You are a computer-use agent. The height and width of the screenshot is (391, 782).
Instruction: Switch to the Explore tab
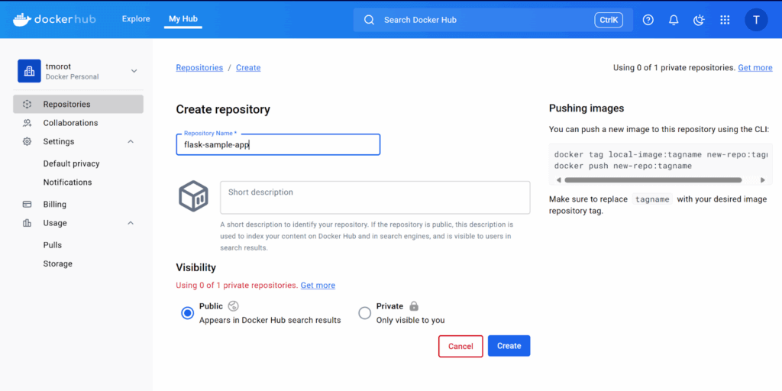[136, 19]
